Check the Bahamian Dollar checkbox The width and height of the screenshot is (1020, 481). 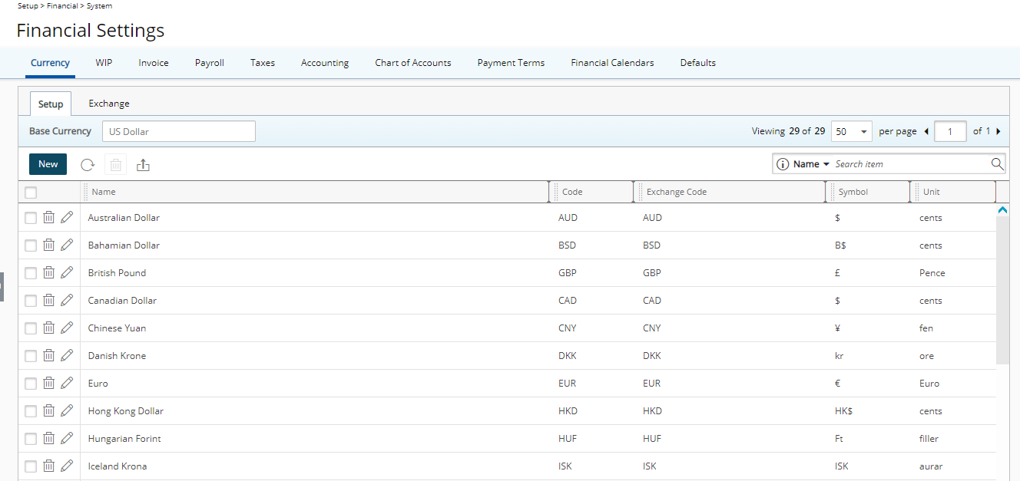pyautogui.click(x=31, y=245)
